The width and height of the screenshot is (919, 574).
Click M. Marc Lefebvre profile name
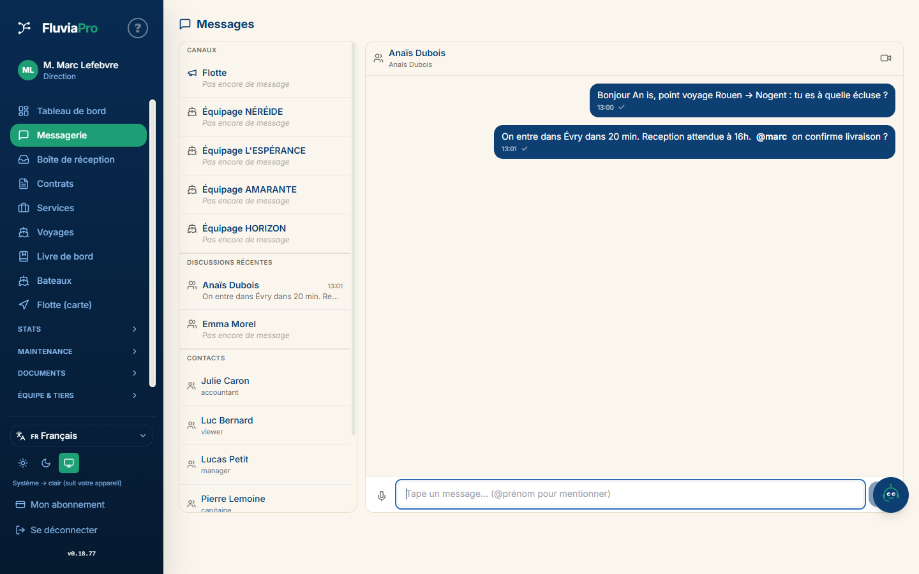point(80,65)
